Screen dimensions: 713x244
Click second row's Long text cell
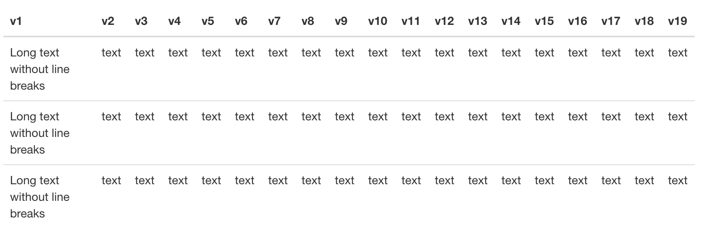tap(40, 133)
